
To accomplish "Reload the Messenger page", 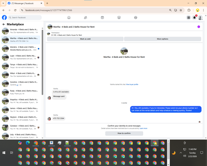I will pos(15,10).
